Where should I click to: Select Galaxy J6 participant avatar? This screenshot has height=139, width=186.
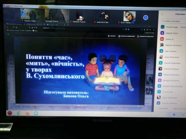[x=162, y=39]
